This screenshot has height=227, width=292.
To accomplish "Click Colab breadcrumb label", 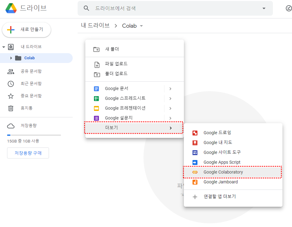I will click(x=129, y=26).
